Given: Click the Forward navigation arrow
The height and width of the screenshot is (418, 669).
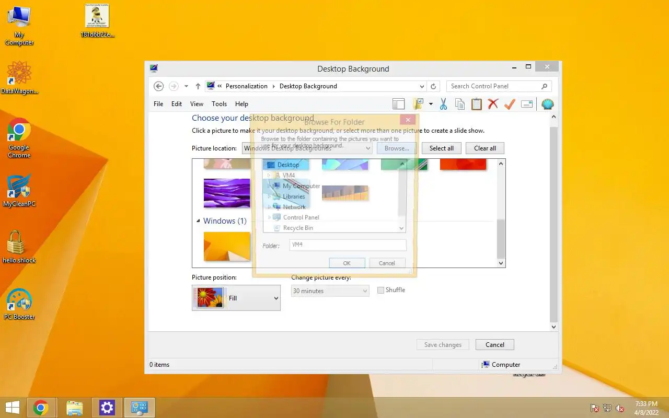Looking at the screenshot, I should (x=174, y=86).
